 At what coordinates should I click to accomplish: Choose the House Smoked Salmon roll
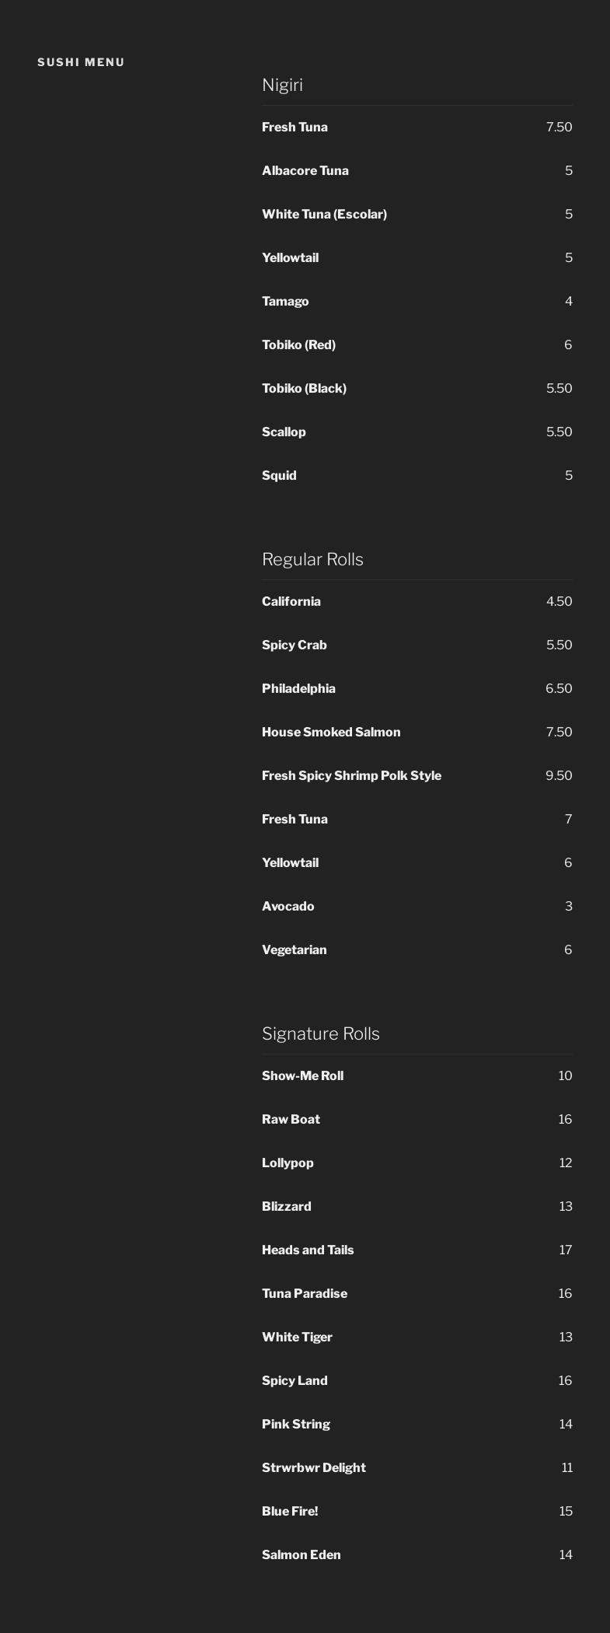tap(331, 732)
